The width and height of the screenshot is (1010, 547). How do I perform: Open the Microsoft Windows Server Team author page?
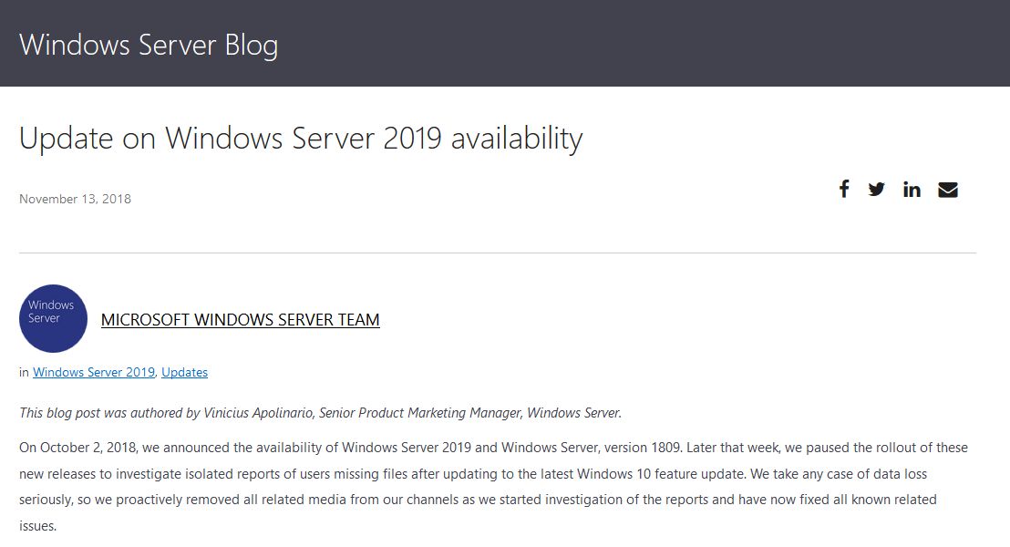pos(240,320)
